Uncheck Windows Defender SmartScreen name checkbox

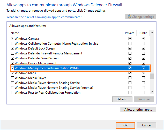point(13,58)
